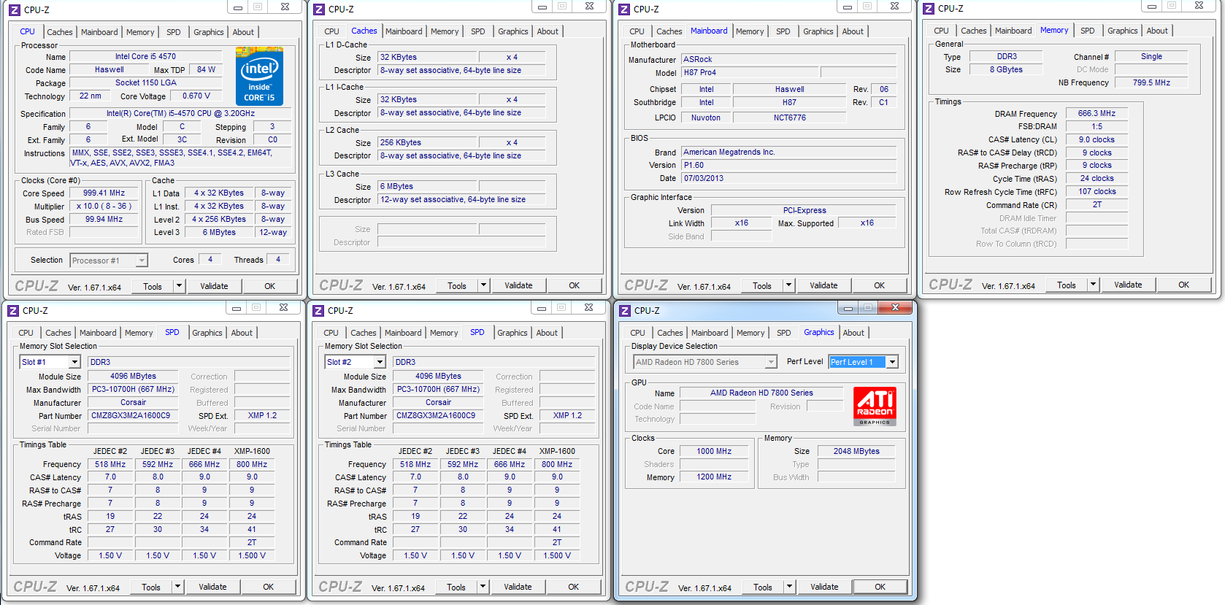1225x605 pixels.
Task: Switch to CPU tab in the Graphics window
Action: pyautogui.click(x=637, y=333)
